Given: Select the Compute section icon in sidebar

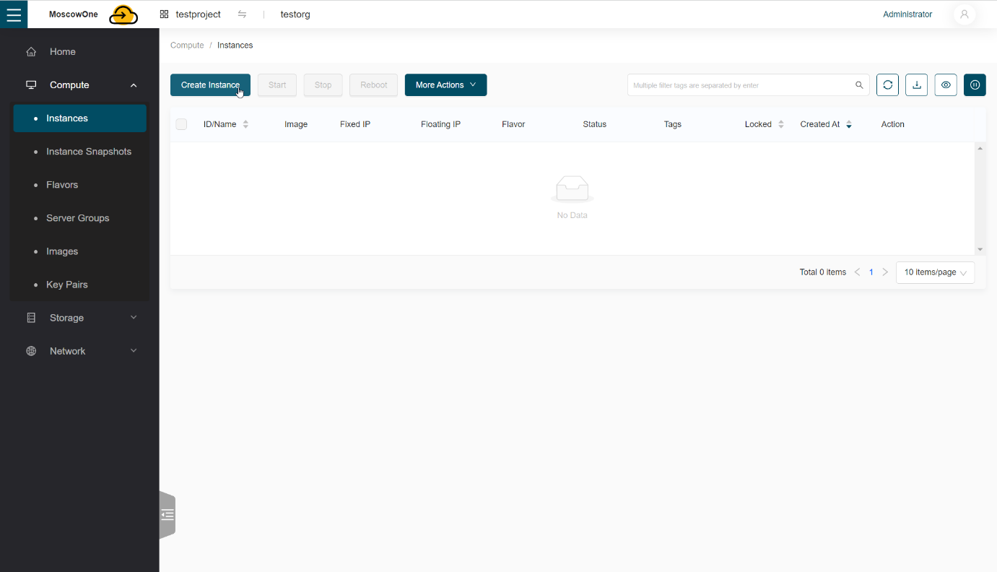Looking at the screenshot, I should [31, 84].
